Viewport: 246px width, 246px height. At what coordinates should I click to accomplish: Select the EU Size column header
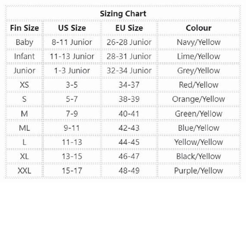pos(129,28)
